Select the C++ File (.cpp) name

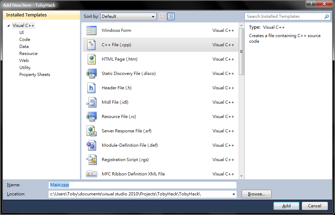pos(116,45)
